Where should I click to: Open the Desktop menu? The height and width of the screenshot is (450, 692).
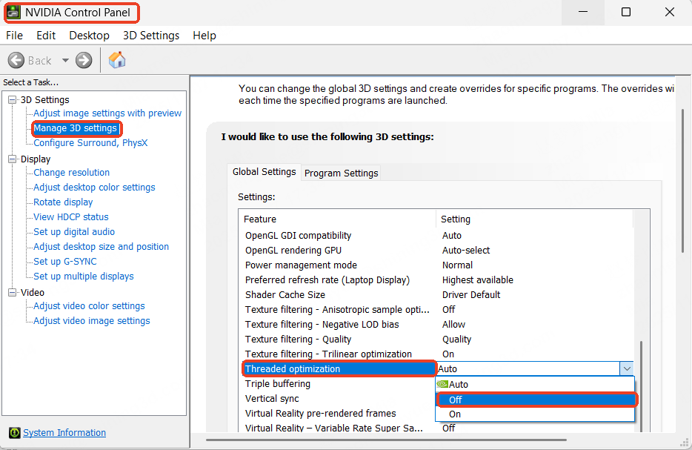click(89, 36)
